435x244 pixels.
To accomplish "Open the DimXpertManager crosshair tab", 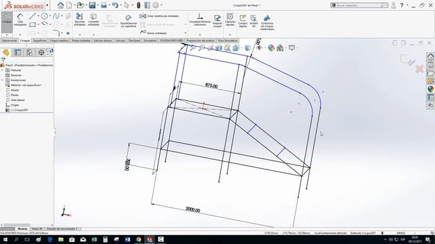I will coord(41,52).
